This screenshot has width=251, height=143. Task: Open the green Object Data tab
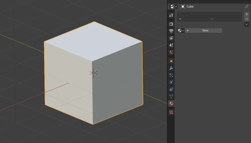click(x=171, y=96)
